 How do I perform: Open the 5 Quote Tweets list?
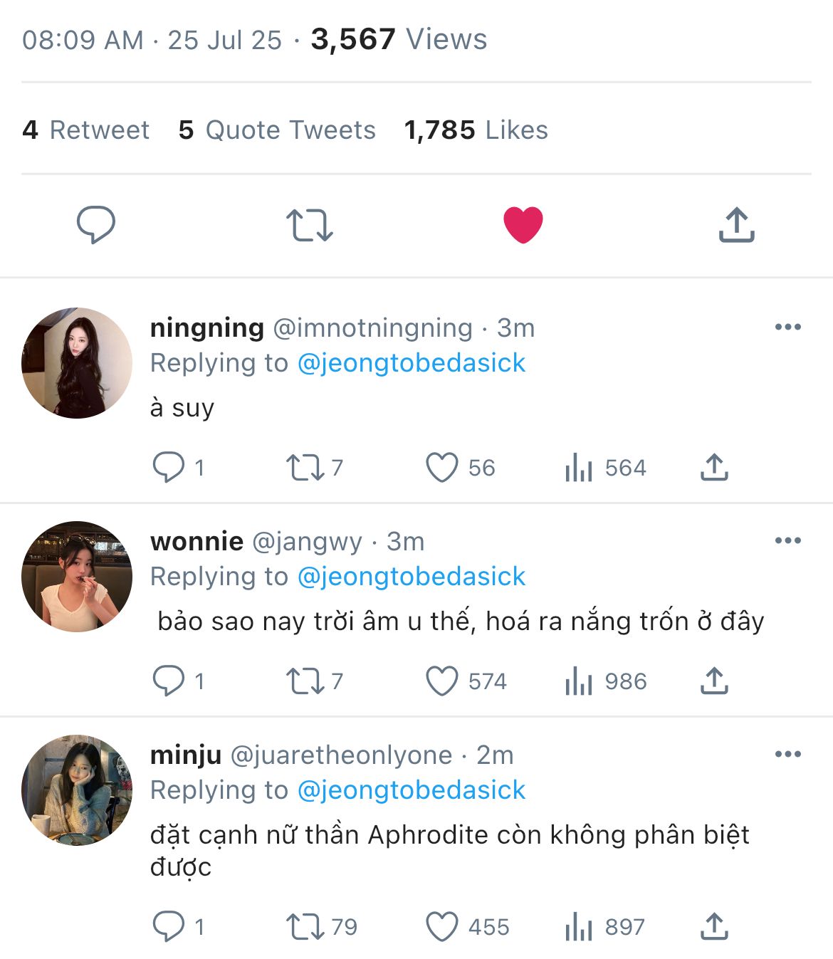[277, 130]
